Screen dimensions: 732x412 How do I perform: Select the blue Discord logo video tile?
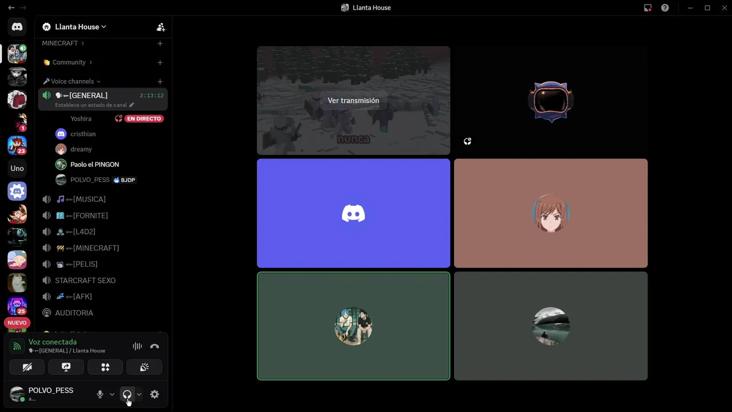point(353,213)
